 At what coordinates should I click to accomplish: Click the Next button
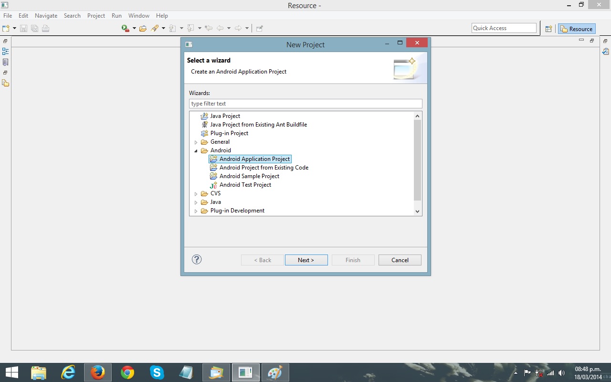click(306, 260)
